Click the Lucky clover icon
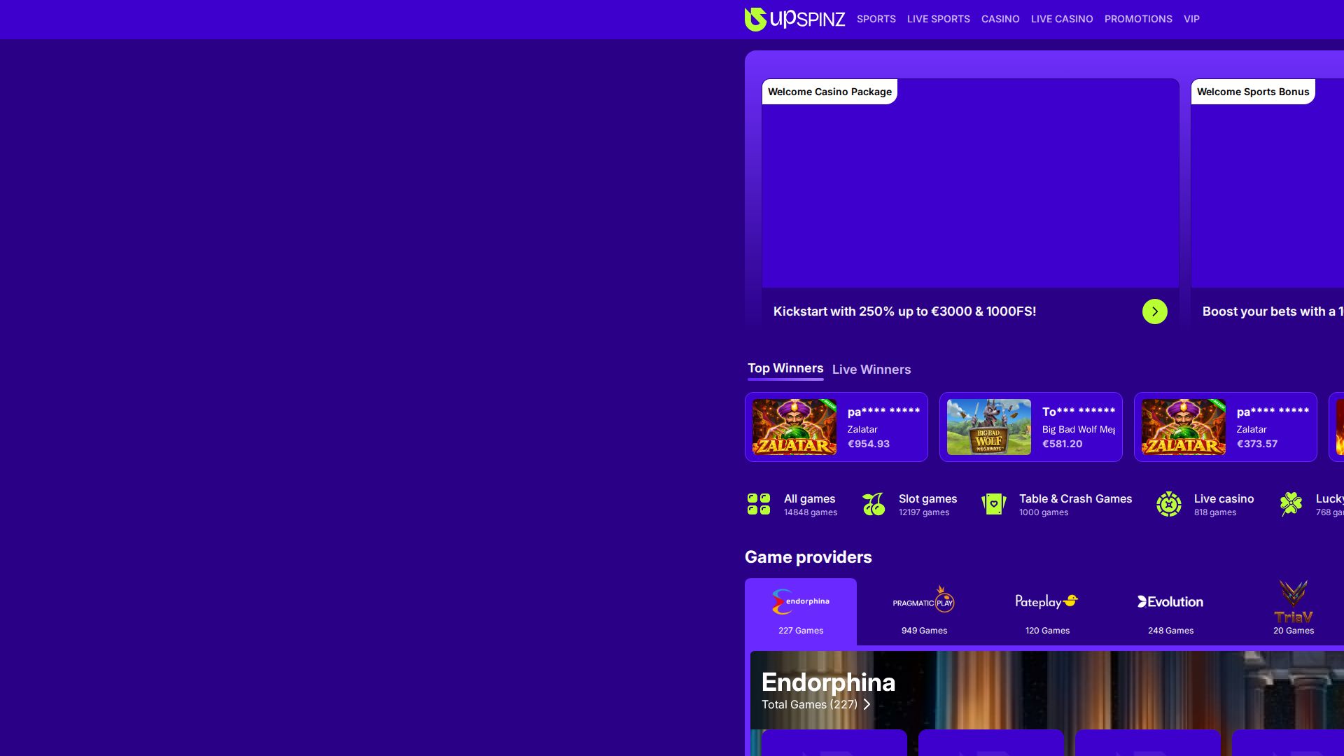 pos(1291,504)
